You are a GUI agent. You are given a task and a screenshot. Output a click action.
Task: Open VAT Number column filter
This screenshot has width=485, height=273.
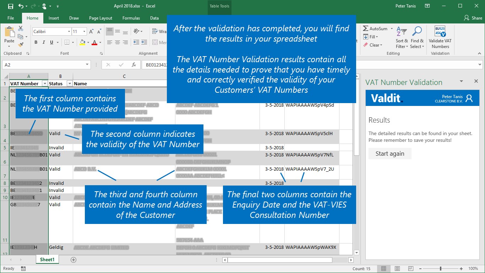(44, 84)
